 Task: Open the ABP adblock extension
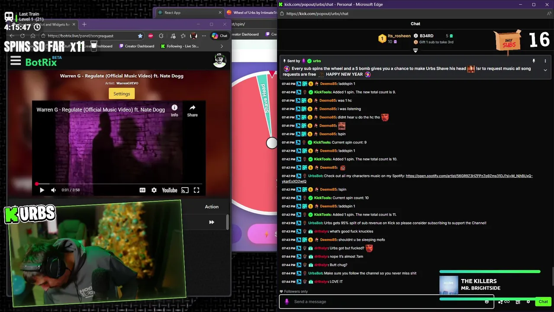coord(151,36)
